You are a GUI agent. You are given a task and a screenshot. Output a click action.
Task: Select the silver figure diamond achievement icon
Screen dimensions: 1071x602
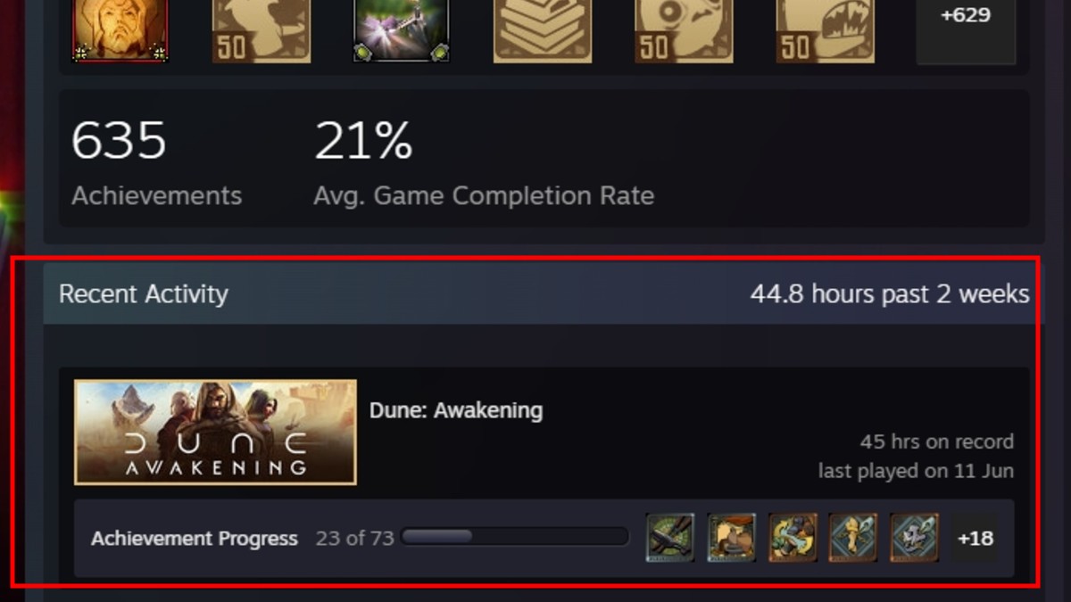click(x=914, y=538)
